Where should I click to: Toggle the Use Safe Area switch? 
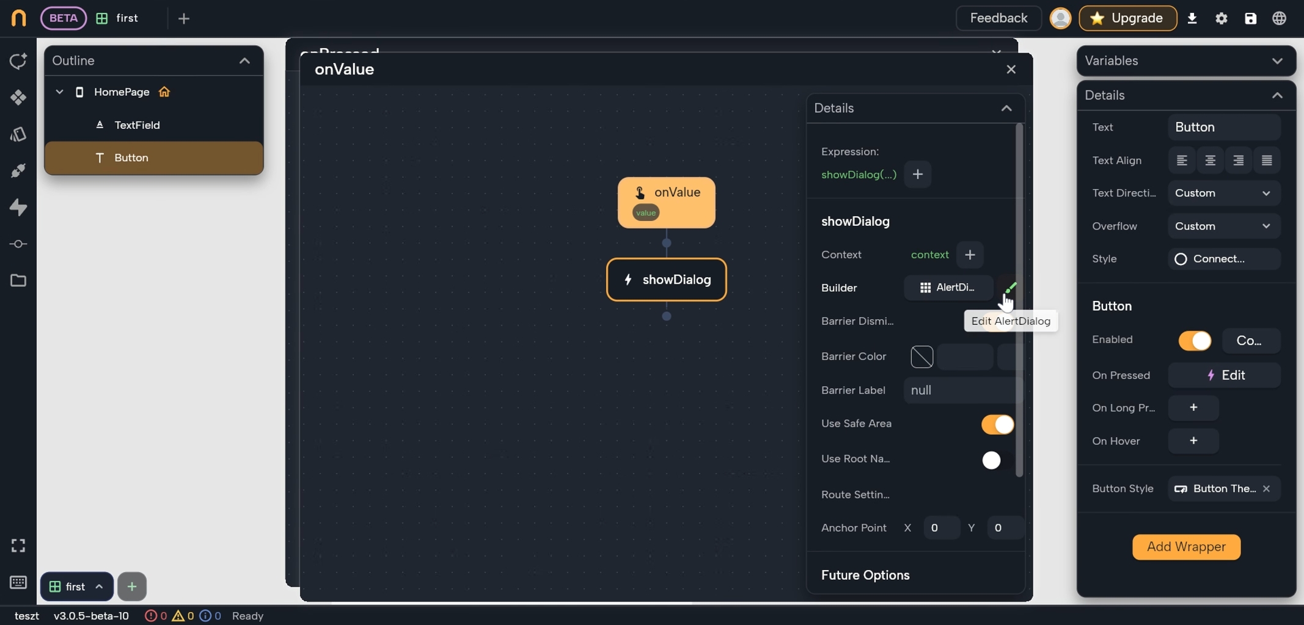point(997,424)
